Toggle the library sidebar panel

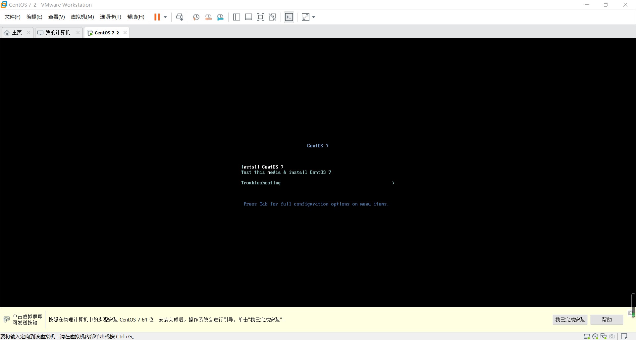click(x=237, y=17)
